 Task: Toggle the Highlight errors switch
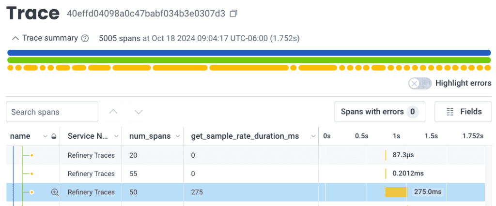point(419,83)
